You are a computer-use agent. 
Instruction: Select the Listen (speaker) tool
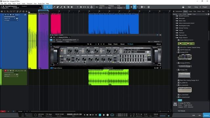pos(72,7)
